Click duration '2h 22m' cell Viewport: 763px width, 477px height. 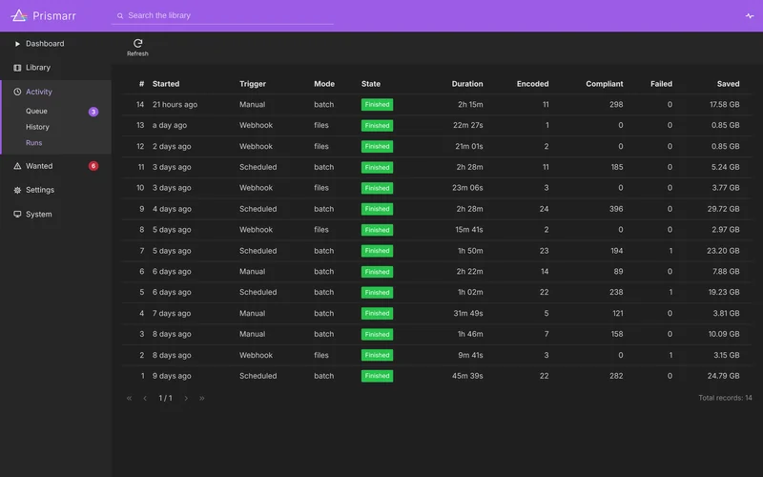469,272
